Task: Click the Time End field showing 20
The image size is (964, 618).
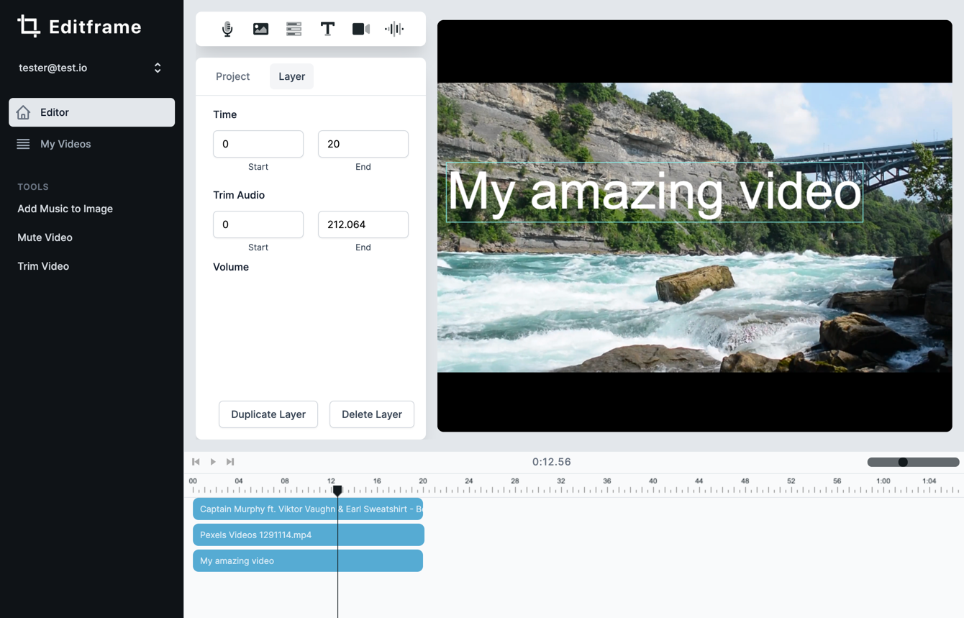Action: [x=363, y=144]
